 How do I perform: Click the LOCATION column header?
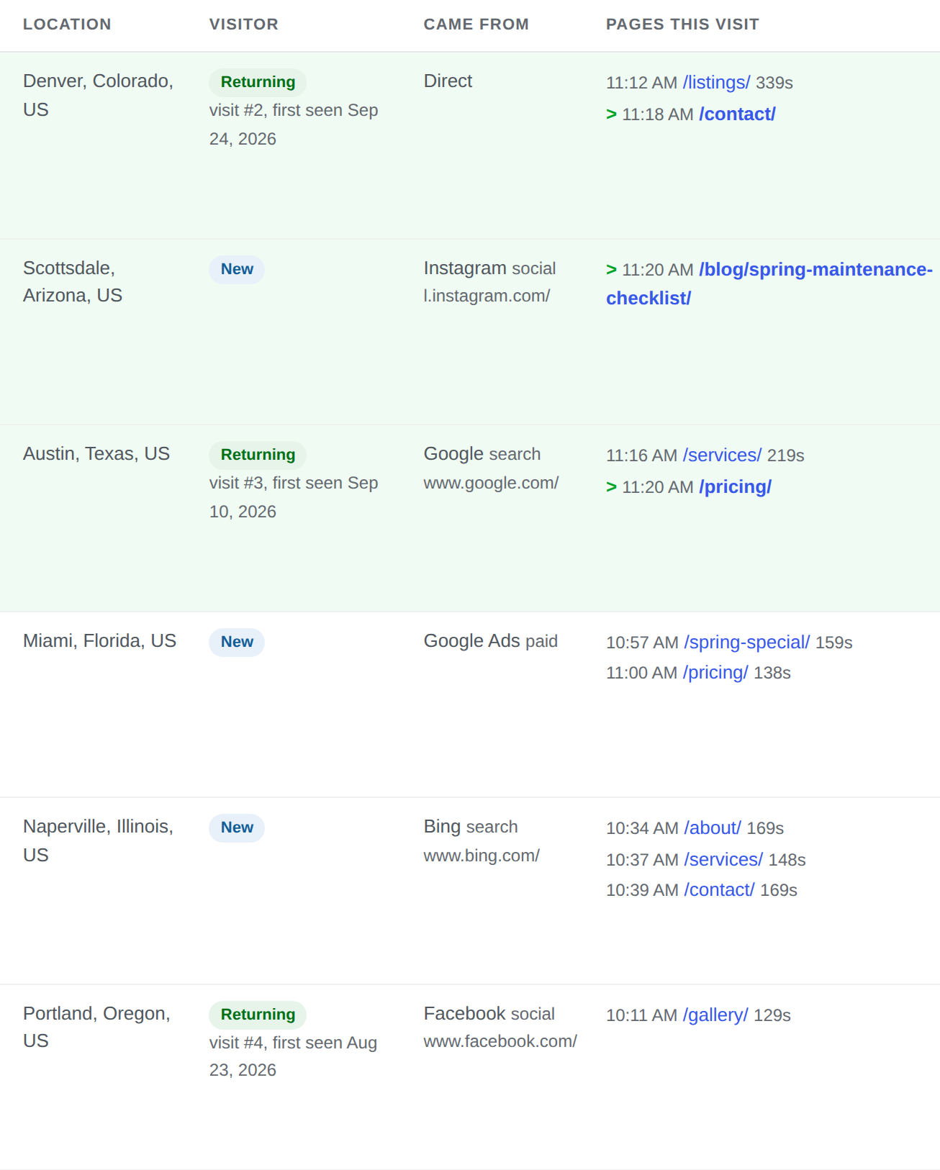pyautogui.click(x=67, y=24)
